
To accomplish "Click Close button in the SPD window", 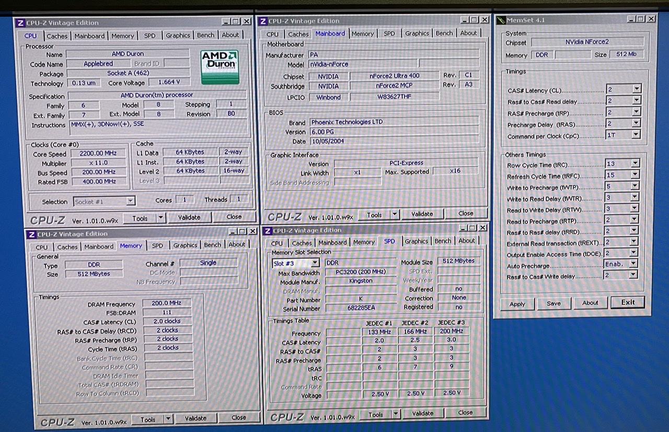I will tap(465, 413).
